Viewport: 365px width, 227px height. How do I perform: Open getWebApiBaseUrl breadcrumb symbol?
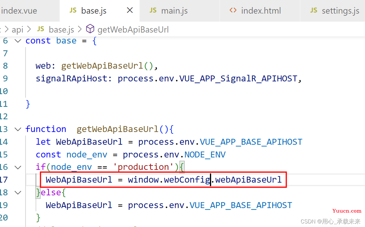point(133,30)
